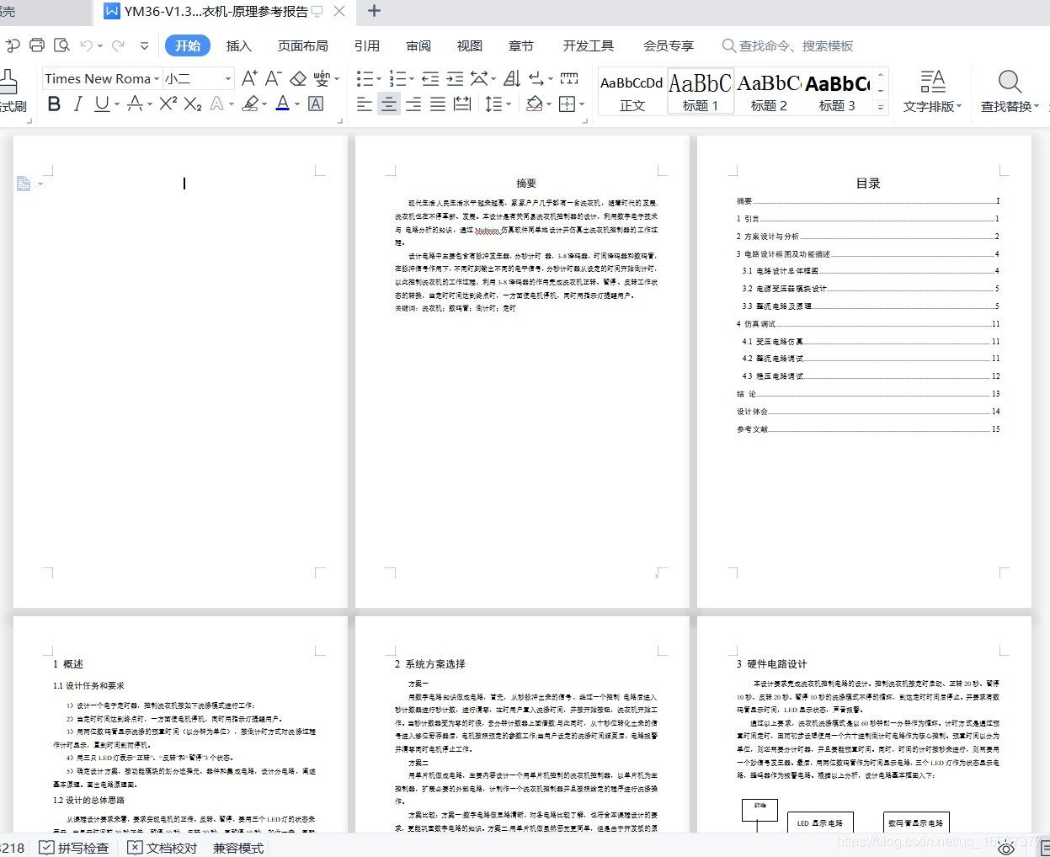Toggle Strikethrough formatting
Image resolution: width=1050 pixels, height=857 pixels.
(135, 104)
